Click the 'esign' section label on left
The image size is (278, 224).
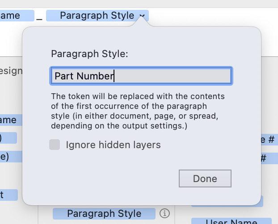(11, 71)
